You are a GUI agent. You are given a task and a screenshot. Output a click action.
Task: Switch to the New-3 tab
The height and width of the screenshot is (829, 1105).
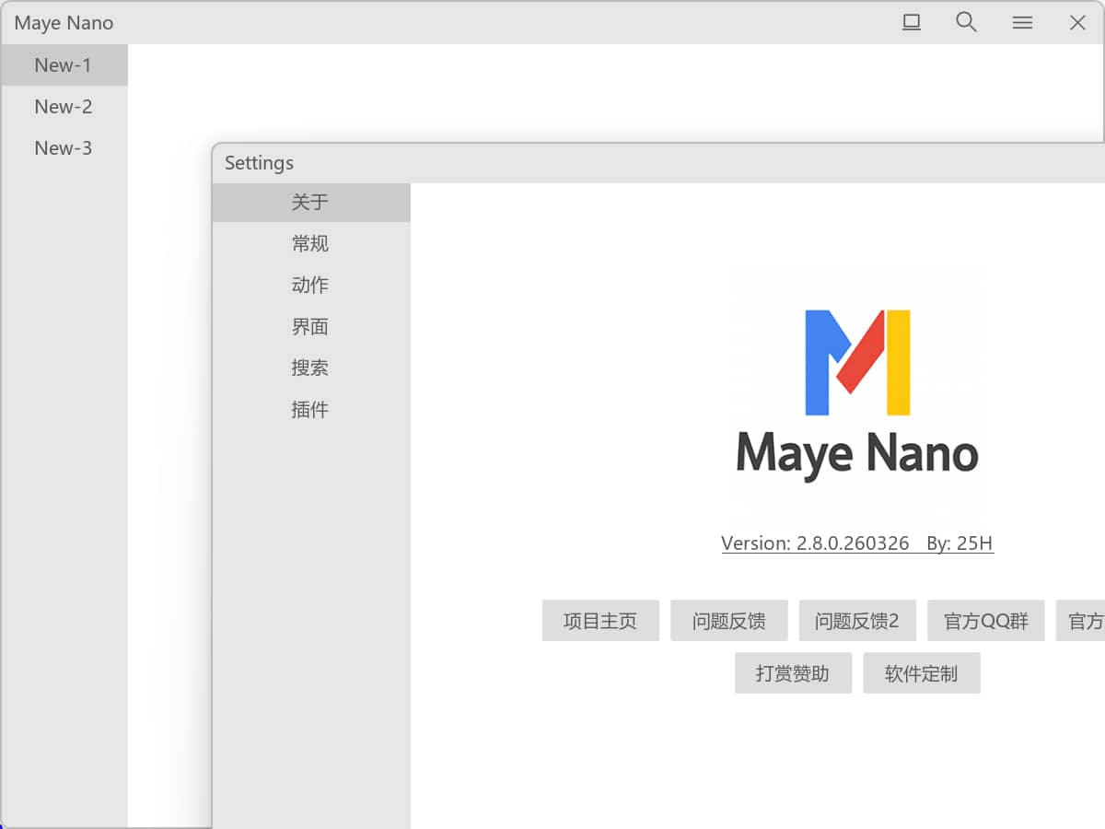(x=64, y=148)
